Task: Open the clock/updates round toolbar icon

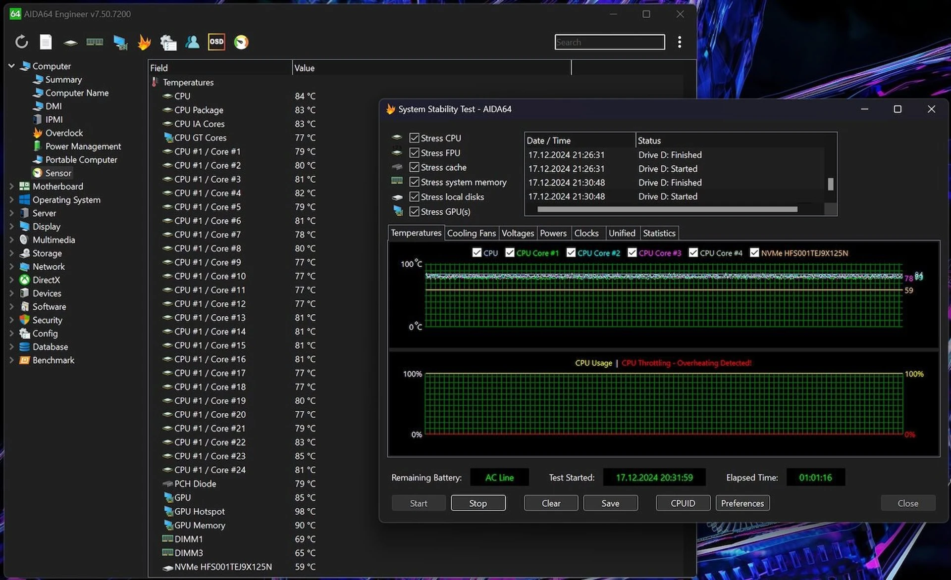Action: coord(241,42)
